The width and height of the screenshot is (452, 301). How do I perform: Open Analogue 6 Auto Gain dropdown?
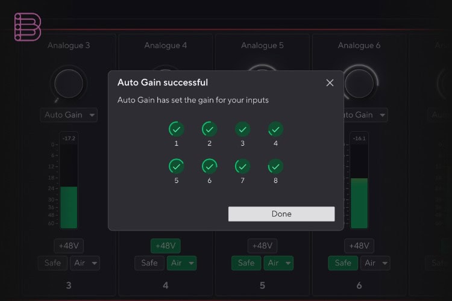(x=366, y=115)
